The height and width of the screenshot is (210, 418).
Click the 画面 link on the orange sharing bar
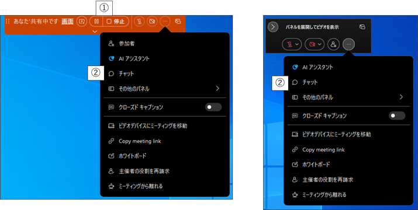pyautogui.click(x=67, y=22)
